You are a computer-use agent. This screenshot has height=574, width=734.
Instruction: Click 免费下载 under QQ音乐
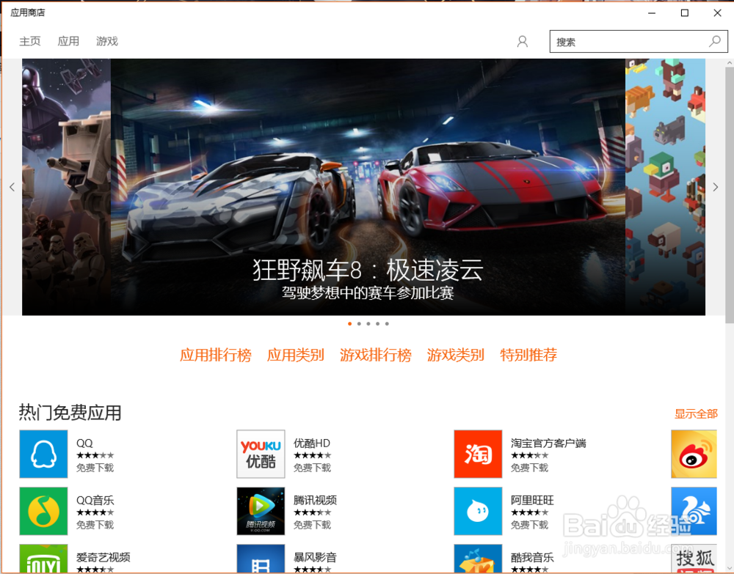[x=95, y=525]
